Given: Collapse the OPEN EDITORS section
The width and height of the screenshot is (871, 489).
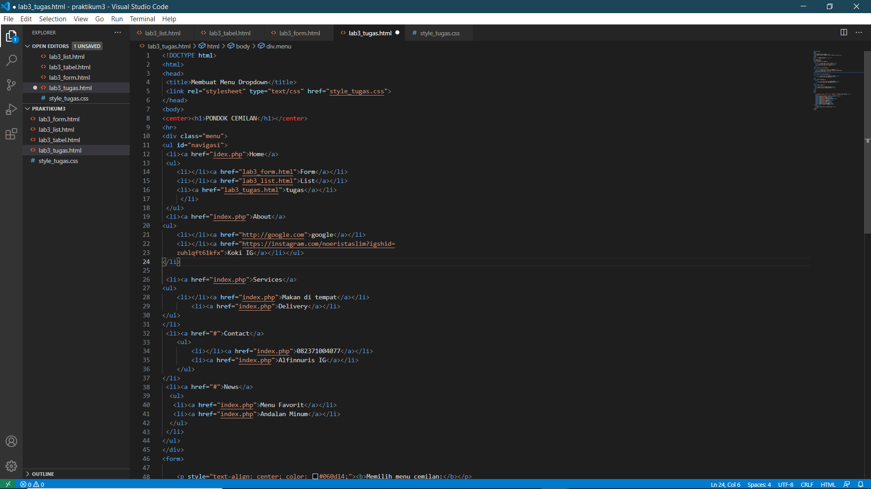Looking at the screenshot, I should tap(27, 46).
